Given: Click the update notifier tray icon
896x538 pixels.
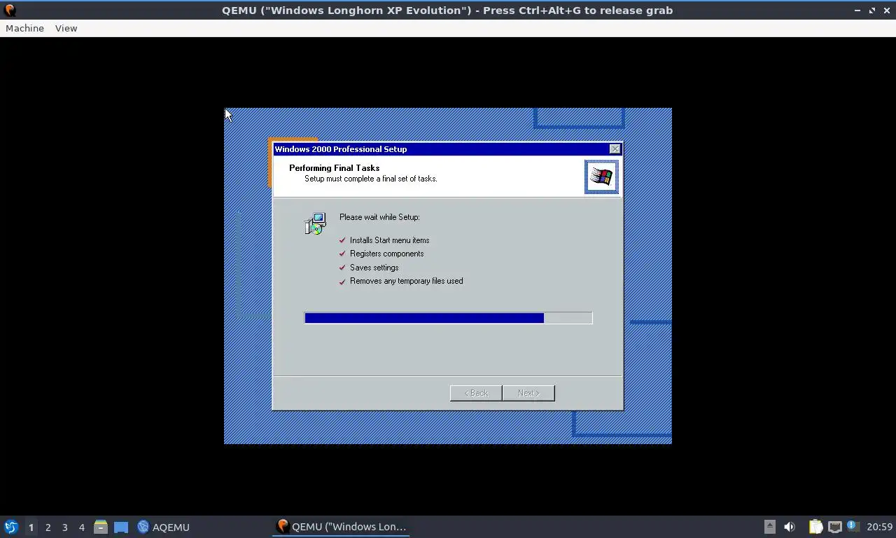Looking at the screenshot, I should (x=853, y=526).
